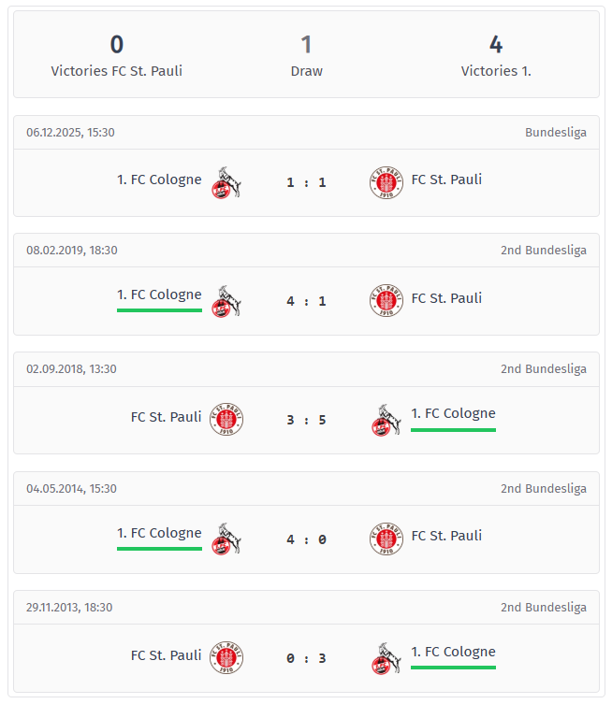The width and height of the screenshot is (612, 704).
Task: Open the 1 : 1 score from 06.12.2025
Action: [306, 182]
